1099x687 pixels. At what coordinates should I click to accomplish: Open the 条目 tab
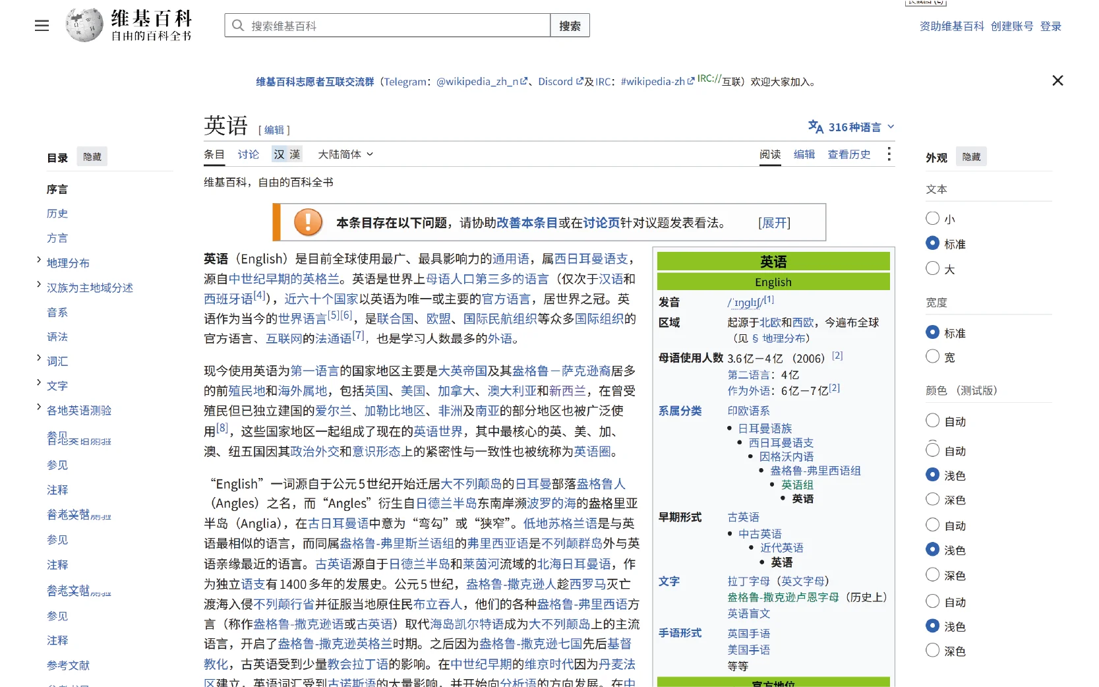point(214,154)
